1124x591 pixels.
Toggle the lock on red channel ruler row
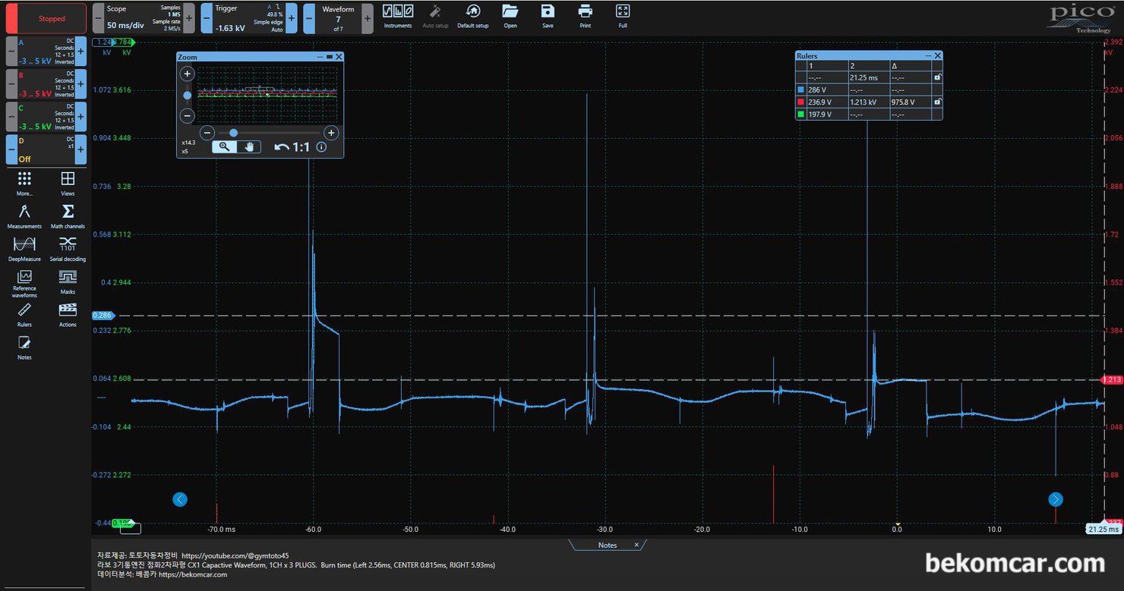click(x=937, y=102)
